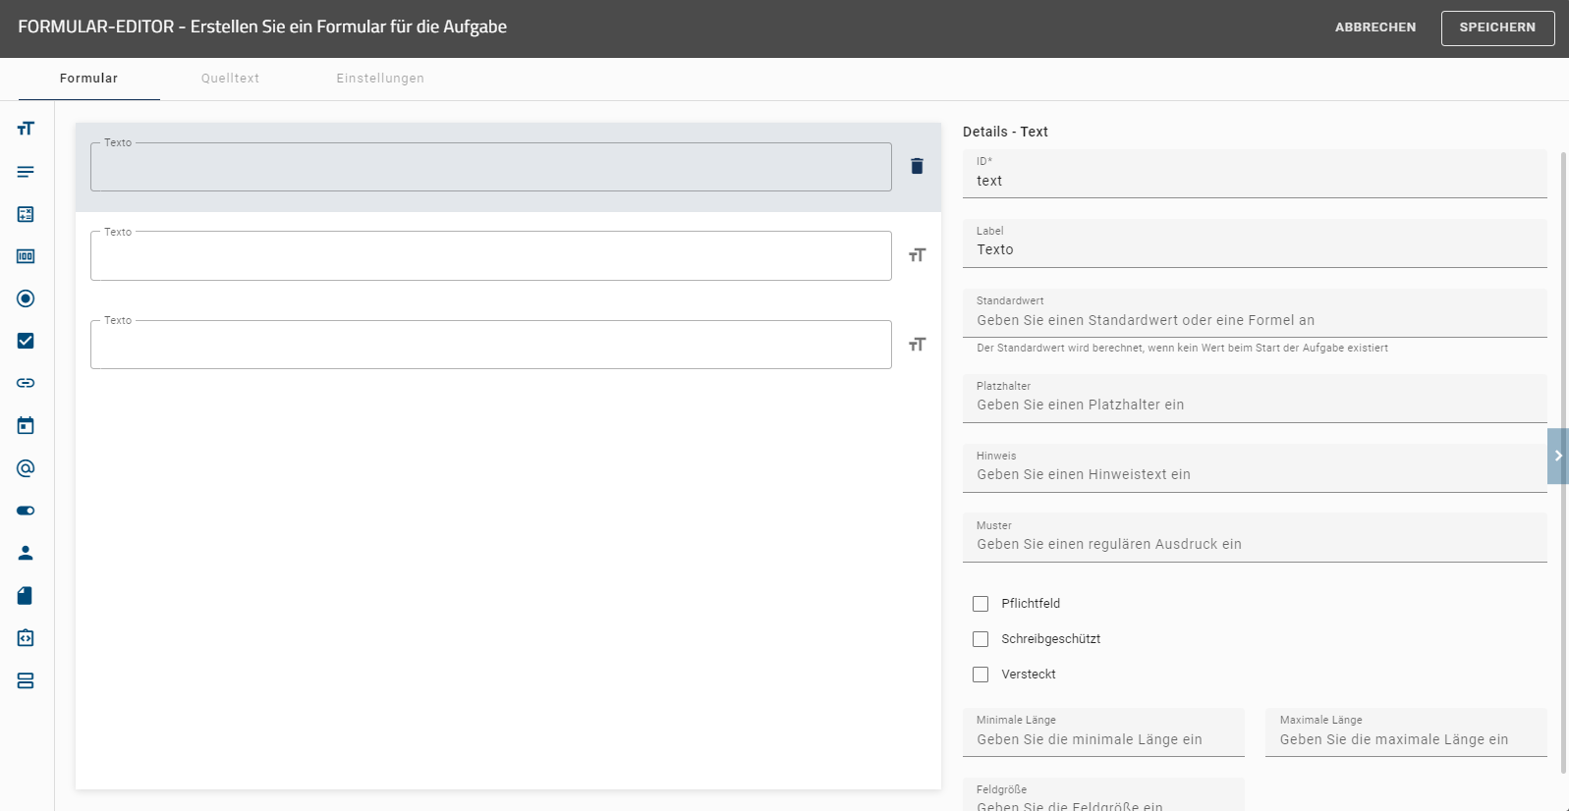This screenshot has height=811, width=1569.
Task: Add a checkbox element from sidebar
Action: (x=26, y=341)
